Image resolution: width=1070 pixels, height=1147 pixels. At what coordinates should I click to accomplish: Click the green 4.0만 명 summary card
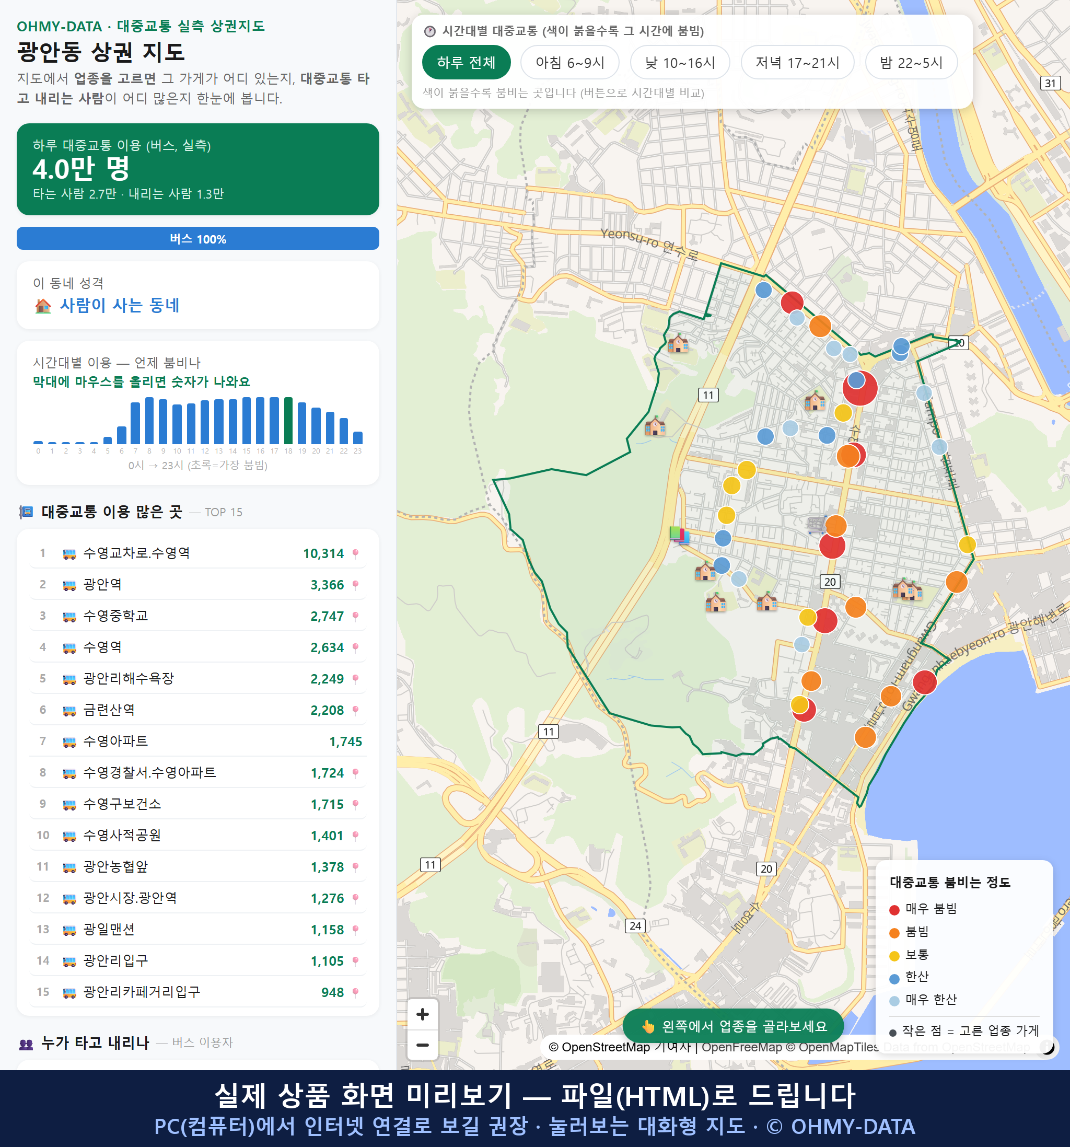click(x=198, y=169)
